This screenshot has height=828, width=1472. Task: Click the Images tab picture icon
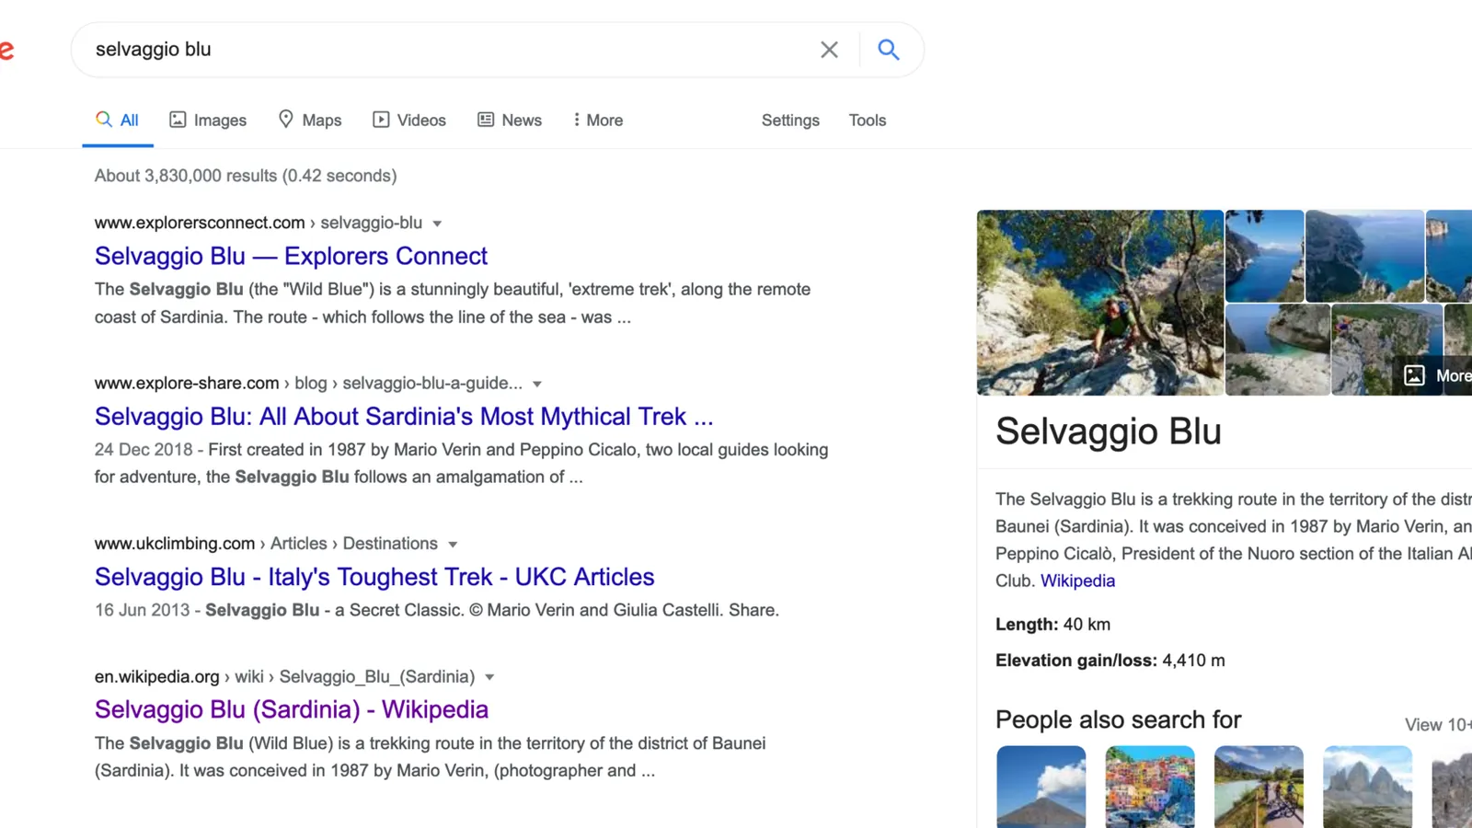pyautogui.click(x=178, y=120)
